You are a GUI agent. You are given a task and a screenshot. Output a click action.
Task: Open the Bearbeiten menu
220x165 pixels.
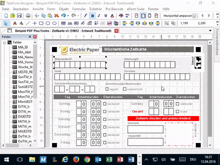coord(21,9)
